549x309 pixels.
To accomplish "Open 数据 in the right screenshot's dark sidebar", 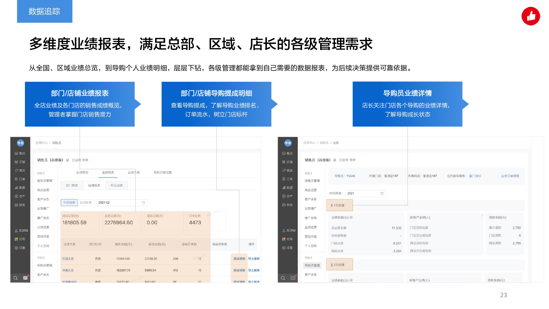I will click(x=287, y=188).
